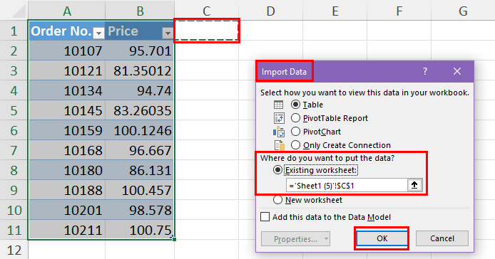Click price cell 100.1246

[140, 130]
